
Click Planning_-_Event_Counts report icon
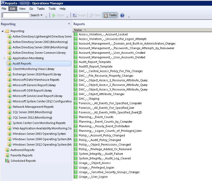76,117
